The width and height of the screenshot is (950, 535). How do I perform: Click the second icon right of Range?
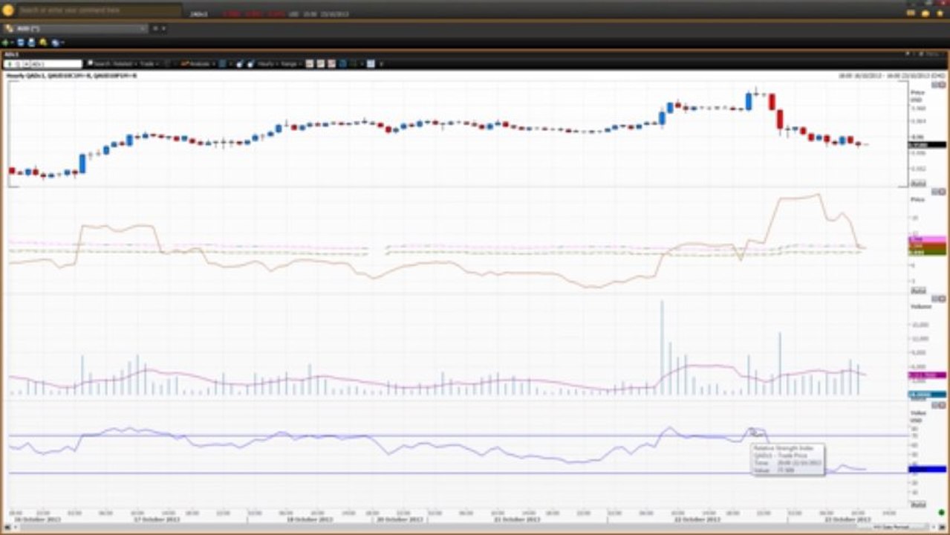320,64
